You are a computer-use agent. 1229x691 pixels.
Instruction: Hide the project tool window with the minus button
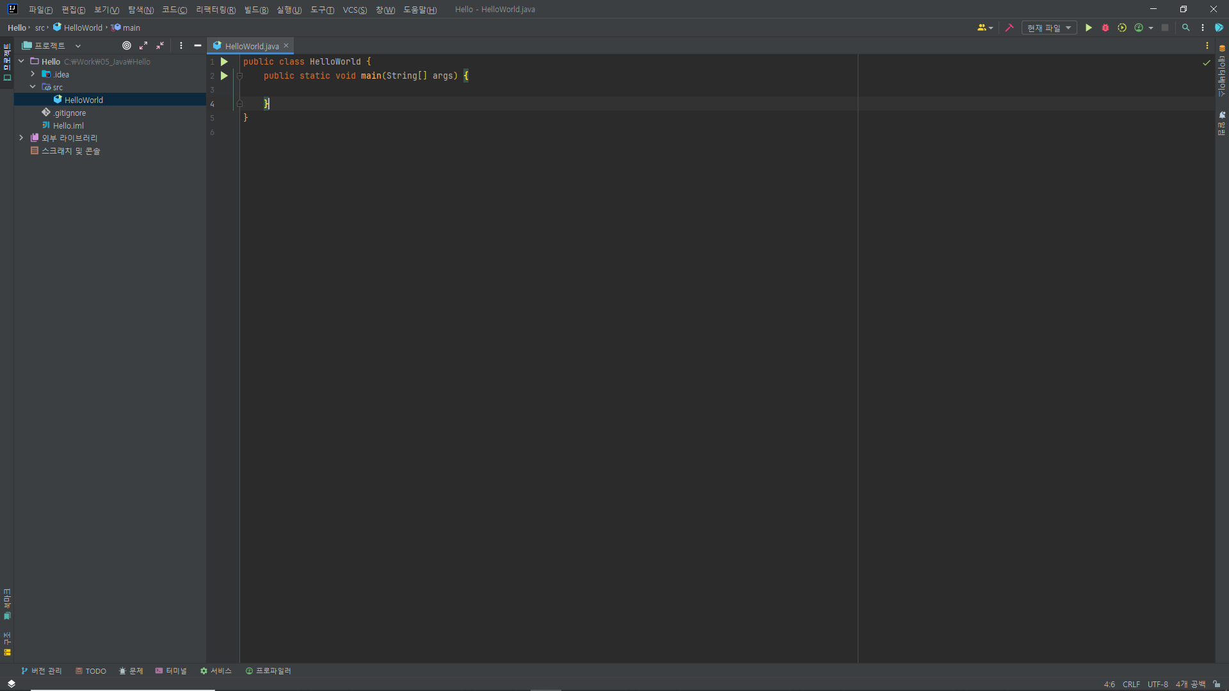[198, 45]
